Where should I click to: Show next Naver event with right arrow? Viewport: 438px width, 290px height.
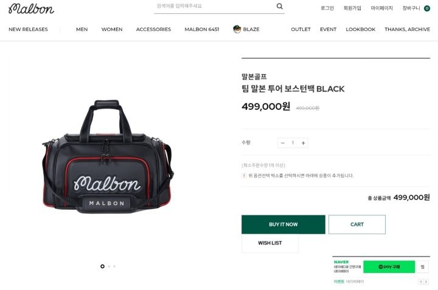pyautogui.click(x=426, y=282)
